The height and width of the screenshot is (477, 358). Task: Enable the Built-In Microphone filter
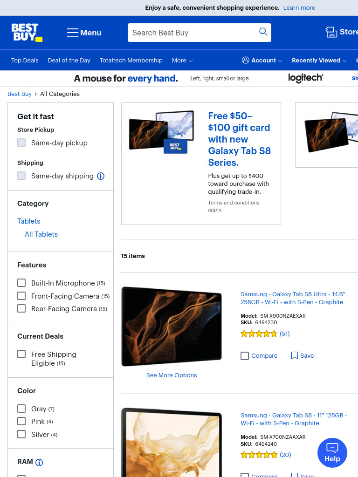tap(21, 283)
